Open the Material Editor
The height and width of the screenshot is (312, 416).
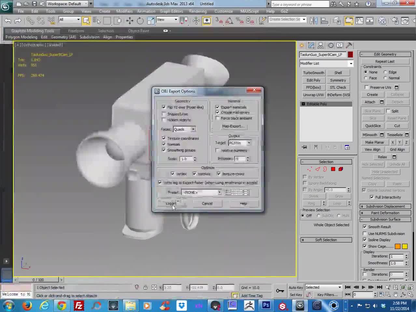coord(382,21)
